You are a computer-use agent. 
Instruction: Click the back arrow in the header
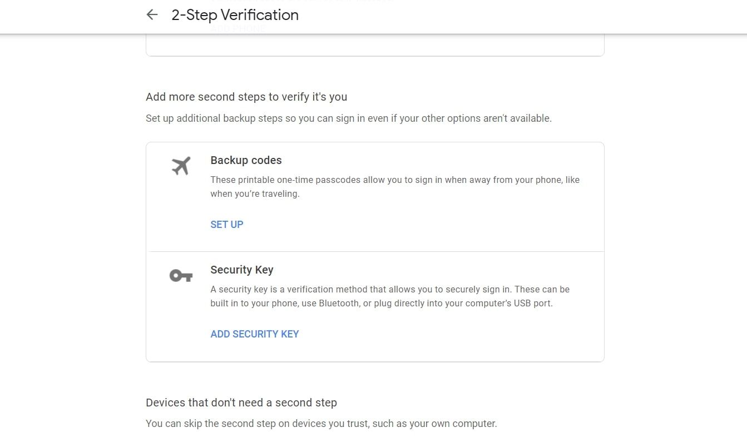152,15
